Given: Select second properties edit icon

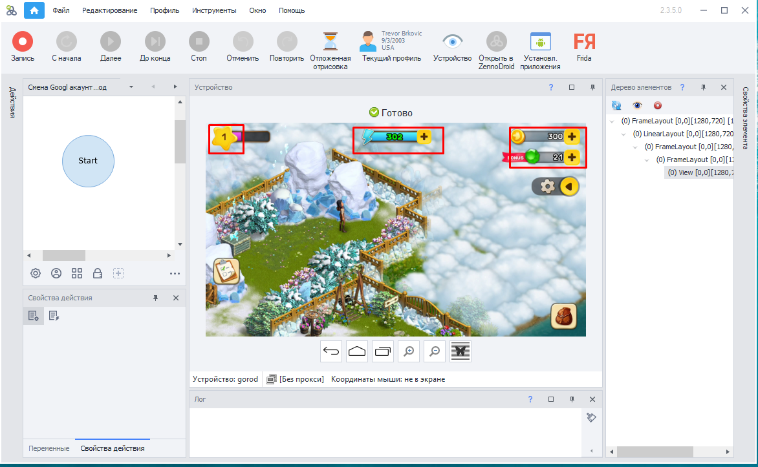Looking at the screenshot, I should click(54, 316).
